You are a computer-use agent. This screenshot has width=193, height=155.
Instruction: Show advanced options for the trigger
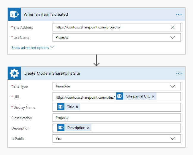[32, 47]
